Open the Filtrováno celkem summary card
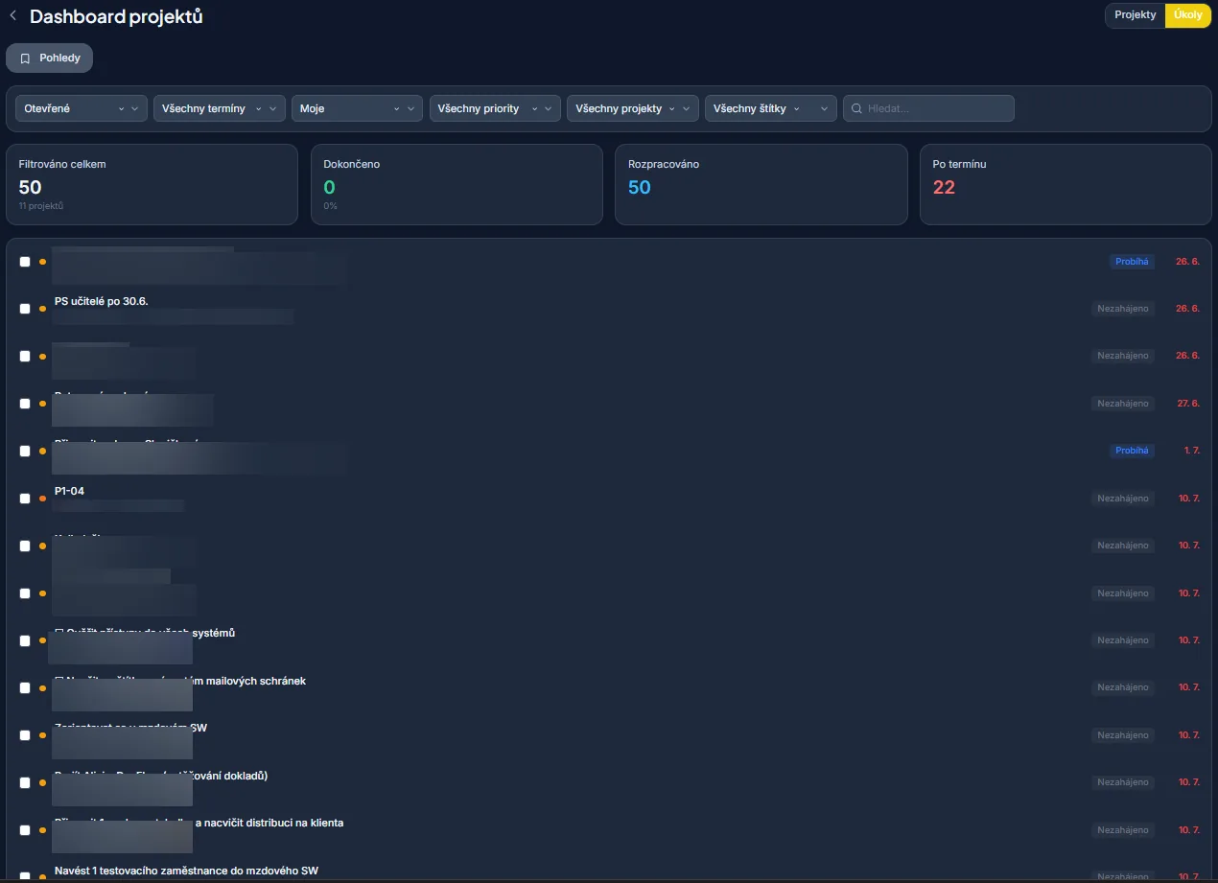 152,185
